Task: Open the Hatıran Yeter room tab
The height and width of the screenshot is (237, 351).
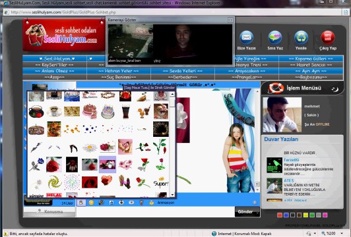Action: pyautogui.click(x=119, y=71)
